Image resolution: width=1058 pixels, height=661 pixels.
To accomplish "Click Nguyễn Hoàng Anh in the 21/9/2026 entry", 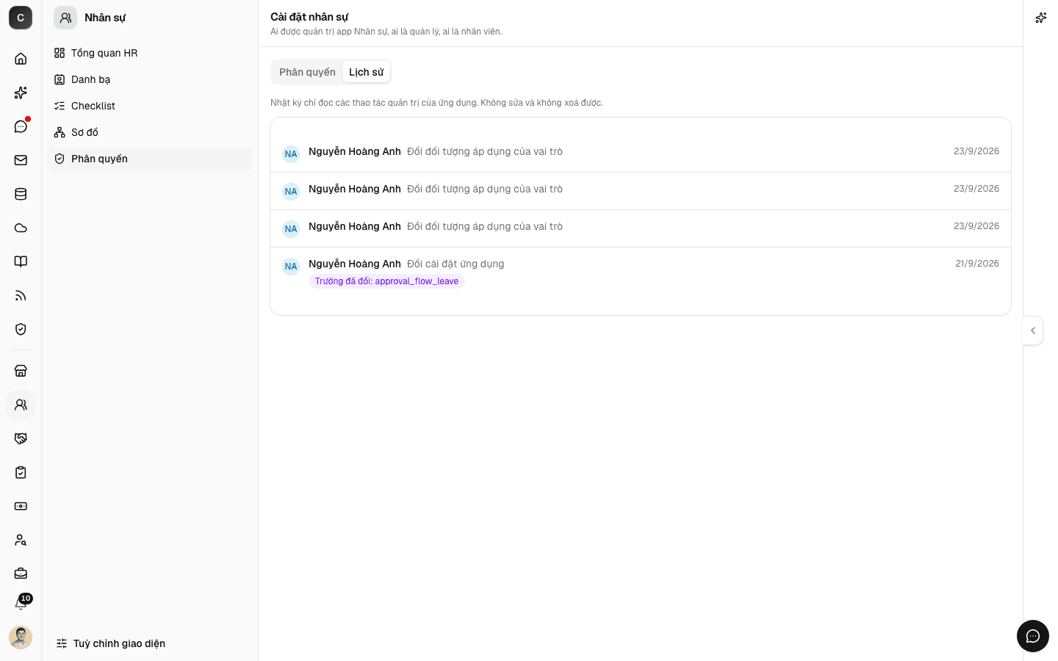I will (x=355, y=264).
